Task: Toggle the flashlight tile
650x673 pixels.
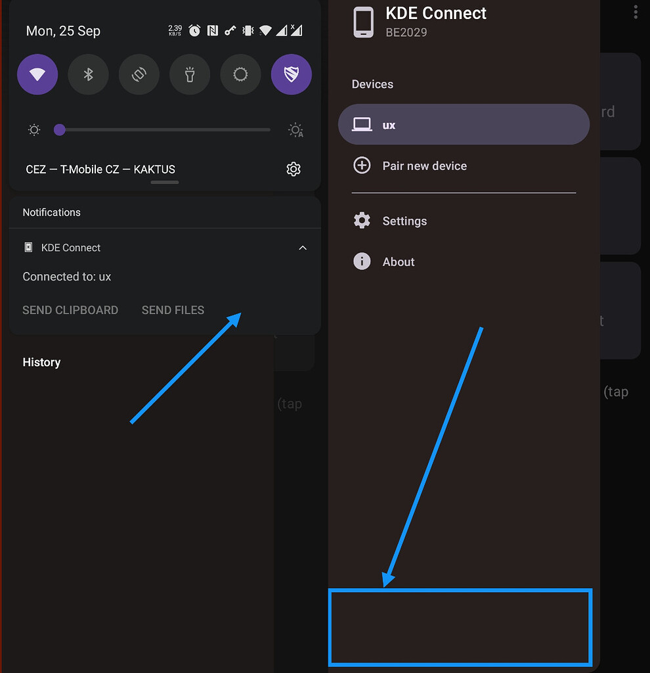Action: (190, 74)
